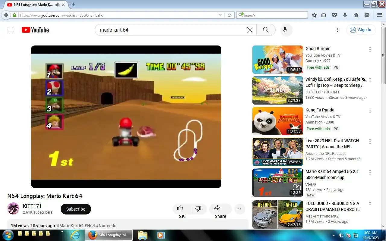Subscribe to KITT171 channel
The image size is (386, 241).
pos(76,209)
